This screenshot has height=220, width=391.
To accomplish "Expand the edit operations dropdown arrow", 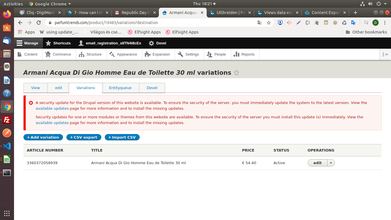I will 331,163.
